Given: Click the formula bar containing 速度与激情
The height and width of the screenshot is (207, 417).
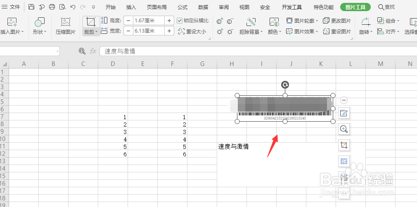Looking at the screenshot, I should (258, 51).
